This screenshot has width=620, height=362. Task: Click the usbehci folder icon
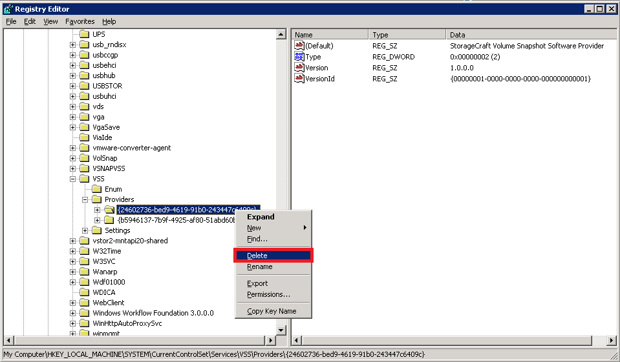(84, 65)
